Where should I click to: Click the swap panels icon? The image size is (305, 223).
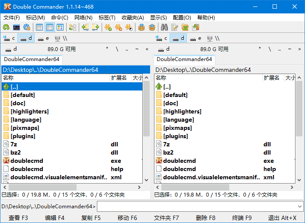pyautogui.click(x=72, y=27)
